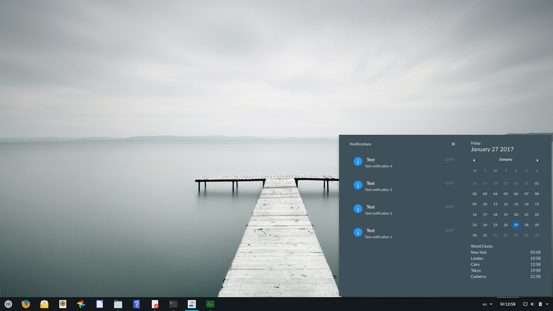The image size is (553, 311).
Task: Open the LibreOffice document app
Action: click(100, 304)
